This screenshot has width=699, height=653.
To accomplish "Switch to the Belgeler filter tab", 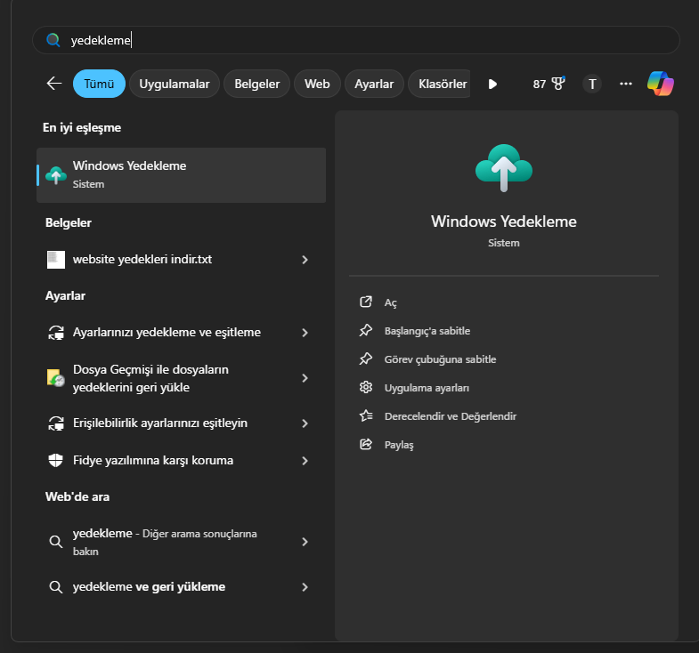I will coord(256,84).
